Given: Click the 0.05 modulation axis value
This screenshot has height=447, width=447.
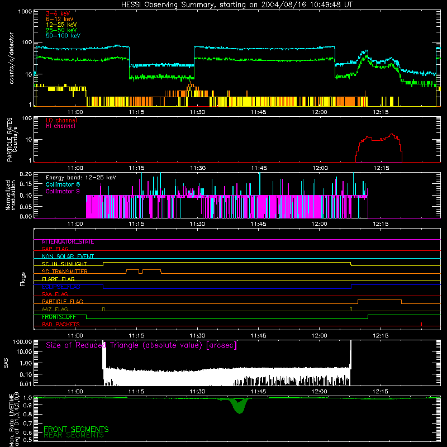Looking at the screenshot, I should click(26, 207).
